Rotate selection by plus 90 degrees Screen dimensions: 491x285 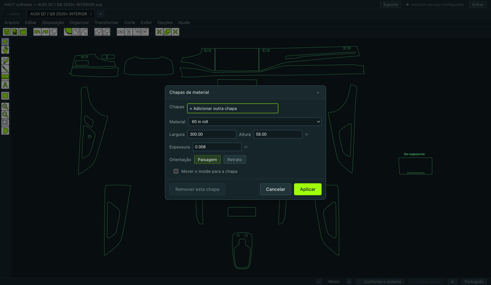click(145, 32)
